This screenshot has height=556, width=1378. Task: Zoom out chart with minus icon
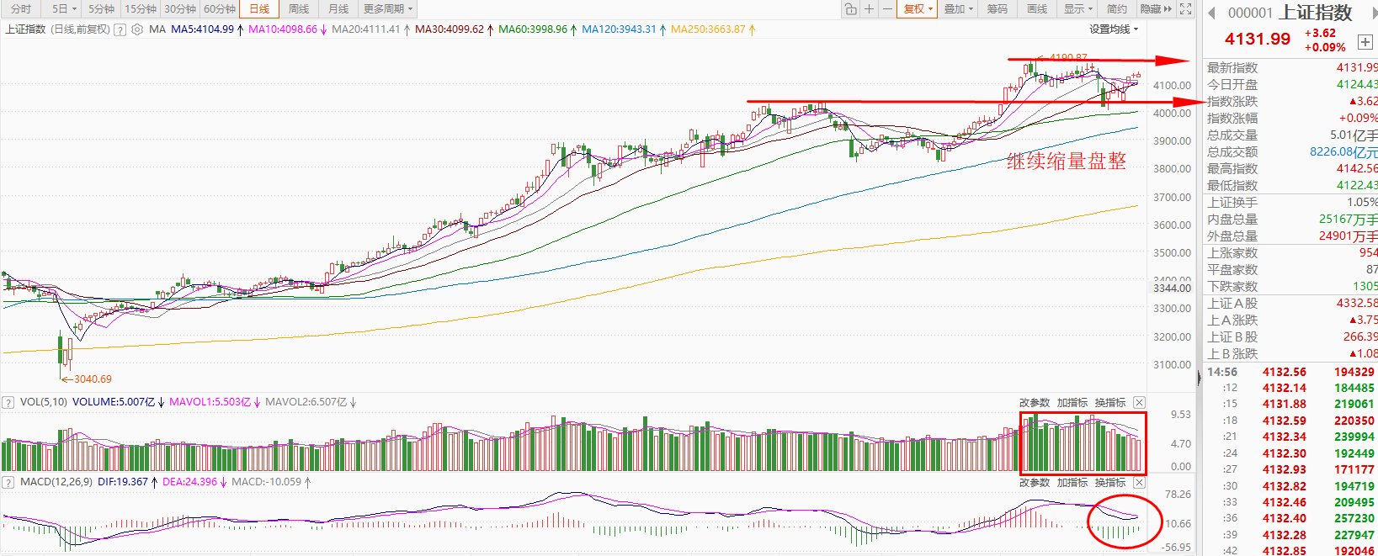[887, 9]
